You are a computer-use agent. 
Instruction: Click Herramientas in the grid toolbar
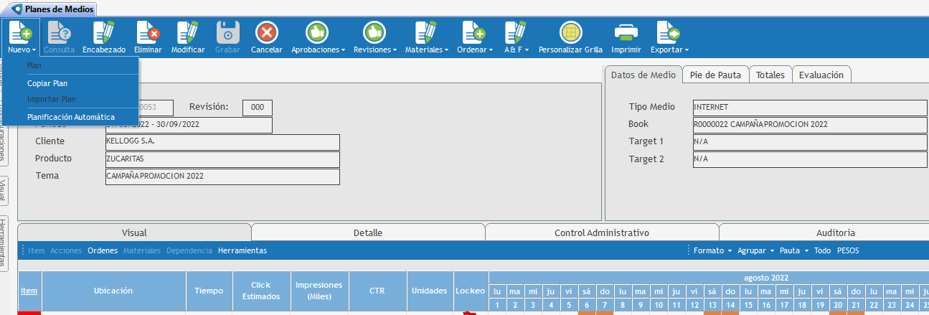pyautogui.click(x=242, y=250)
